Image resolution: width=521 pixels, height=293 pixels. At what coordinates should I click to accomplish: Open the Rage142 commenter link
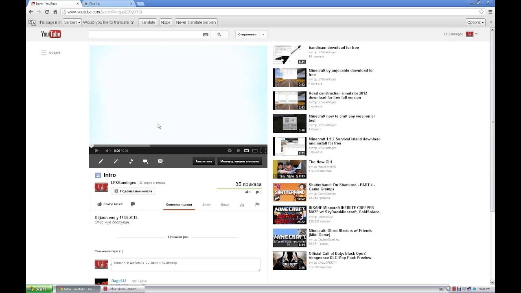(x=119, y=281)
